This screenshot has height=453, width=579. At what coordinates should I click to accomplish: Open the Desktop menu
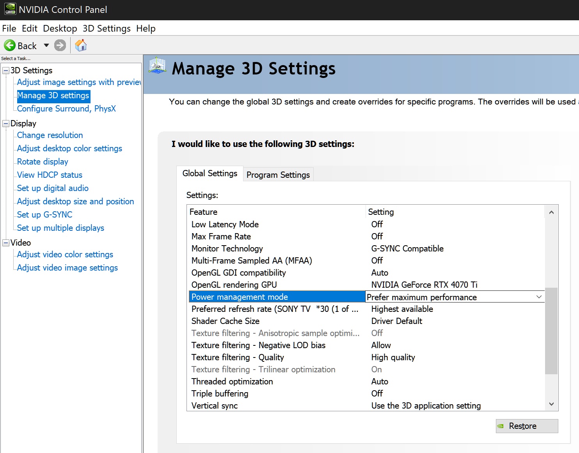coord(60,28)
